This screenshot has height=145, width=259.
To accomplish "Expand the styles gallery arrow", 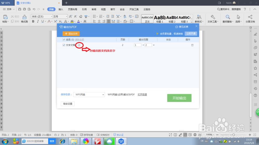I will point(192,22).
